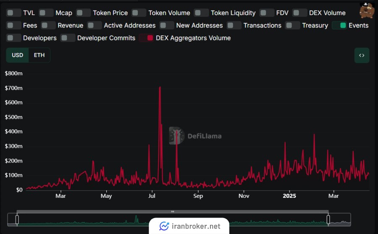378x234 pixels.
Task: Click the July peak on the chart
Action: tap(160, 87)
